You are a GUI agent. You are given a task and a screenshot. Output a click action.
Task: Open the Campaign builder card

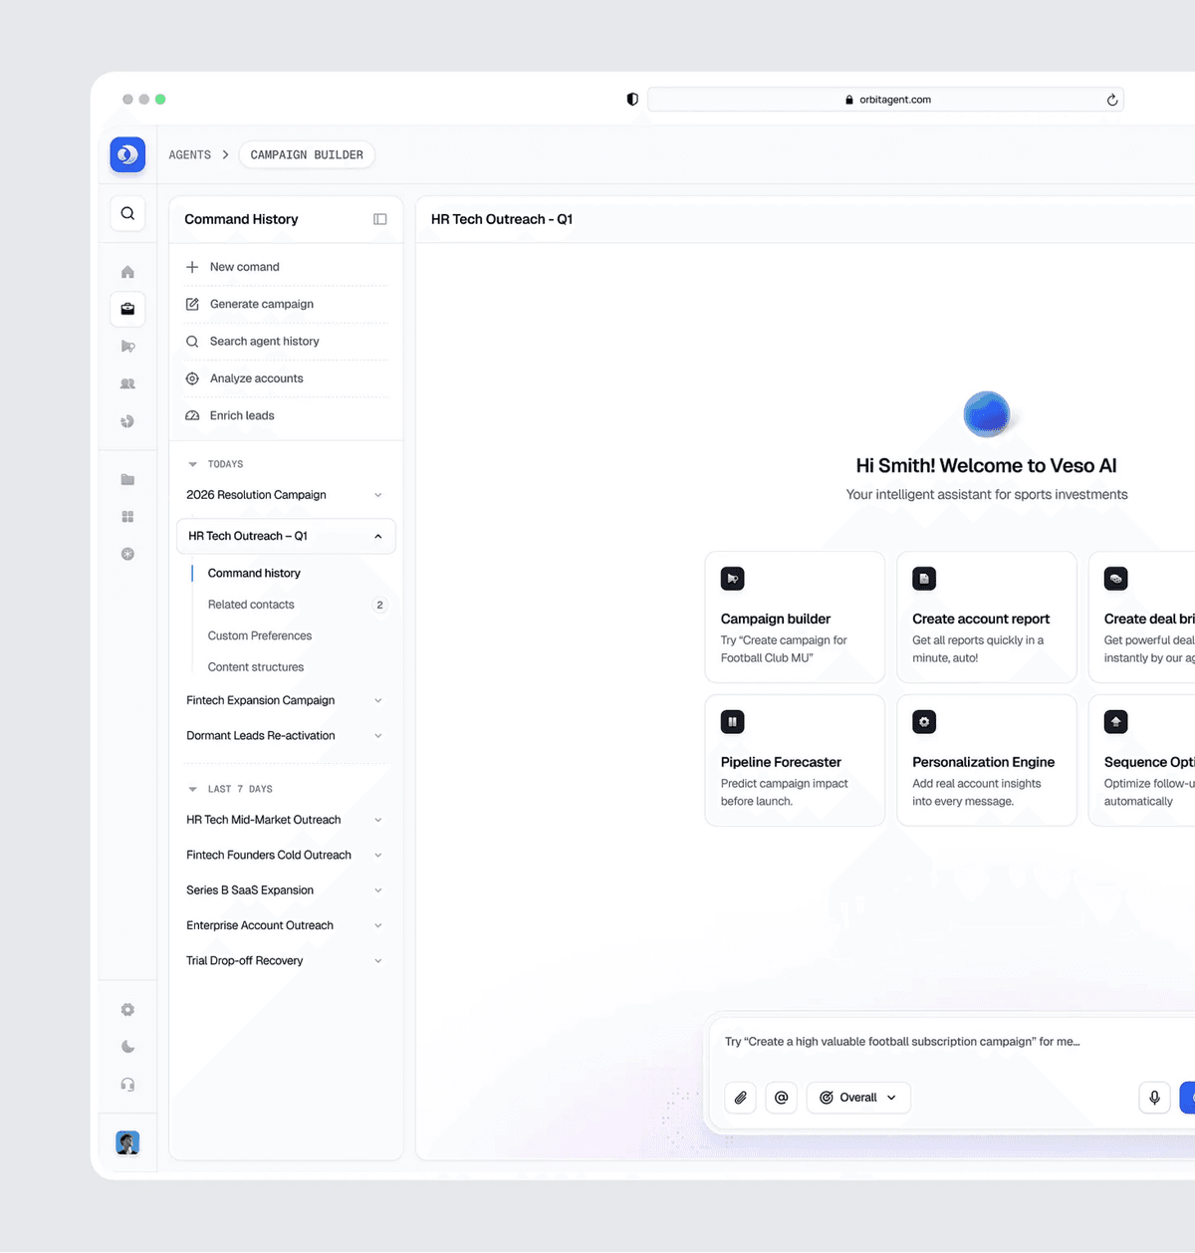(x=795, y=618)
